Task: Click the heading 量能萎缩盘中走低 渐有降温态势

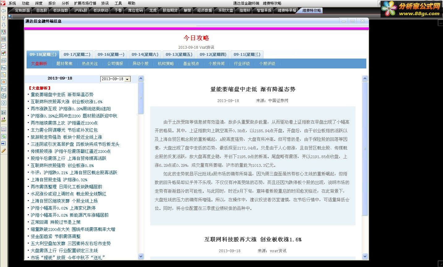Action: 253,89
